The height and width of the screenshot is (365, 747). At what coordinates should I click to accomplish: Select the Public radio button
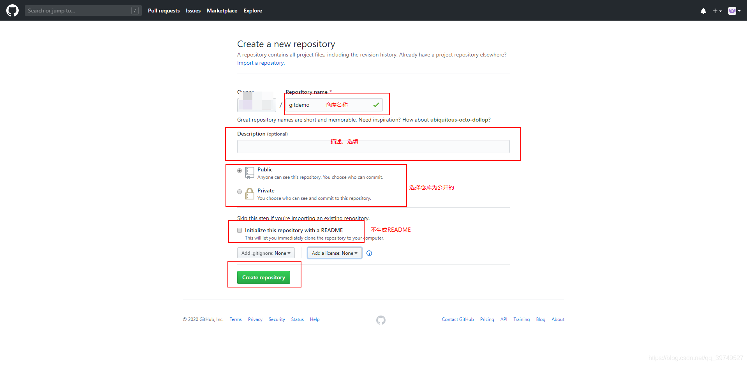coord(240,171)
